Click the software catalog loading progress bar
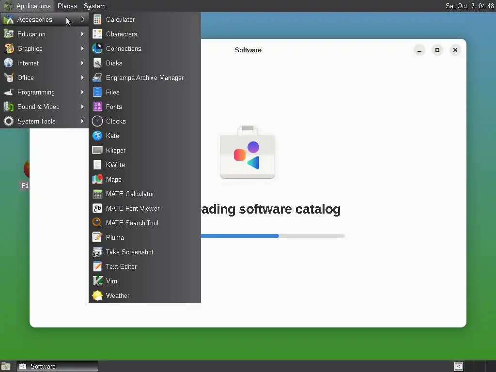This screenshot has width=496, height=372. 273,236
